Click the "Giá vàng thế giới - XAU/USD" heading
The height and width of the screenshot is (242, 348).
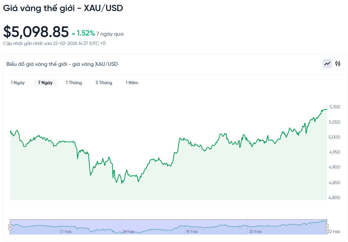[x=63, y=8]
